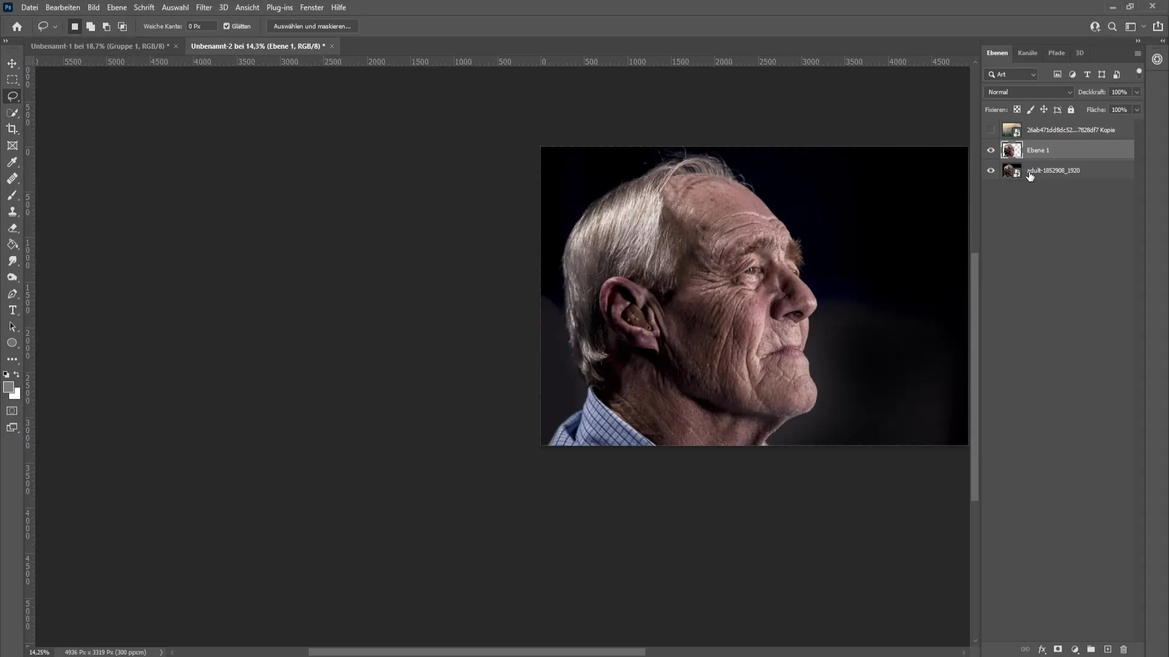Toggle visibility of 26ab471dd8dc52 Kopie layer

tap(991, 129)
